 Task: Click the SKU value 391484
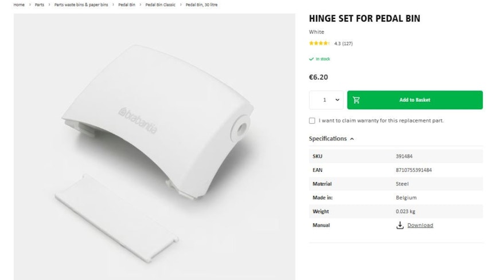pos(404,156)
